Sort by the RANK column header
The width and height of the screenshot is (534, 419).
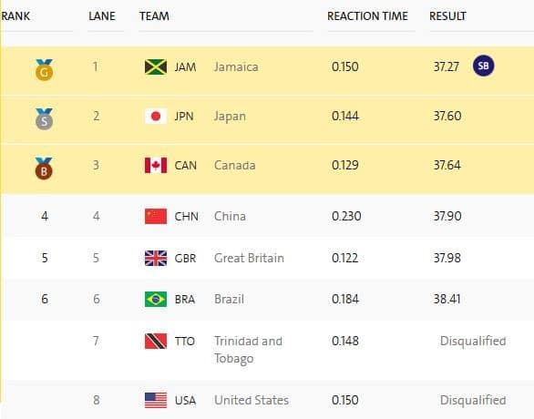pyautogui.click(x=15, y=16)
